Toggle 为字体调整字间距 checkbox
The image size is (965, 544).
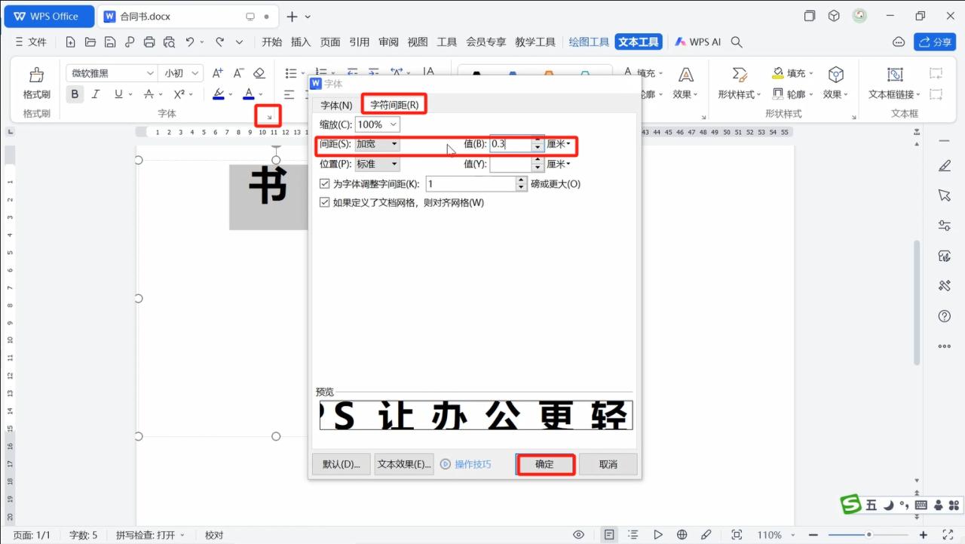pos(325,183)
